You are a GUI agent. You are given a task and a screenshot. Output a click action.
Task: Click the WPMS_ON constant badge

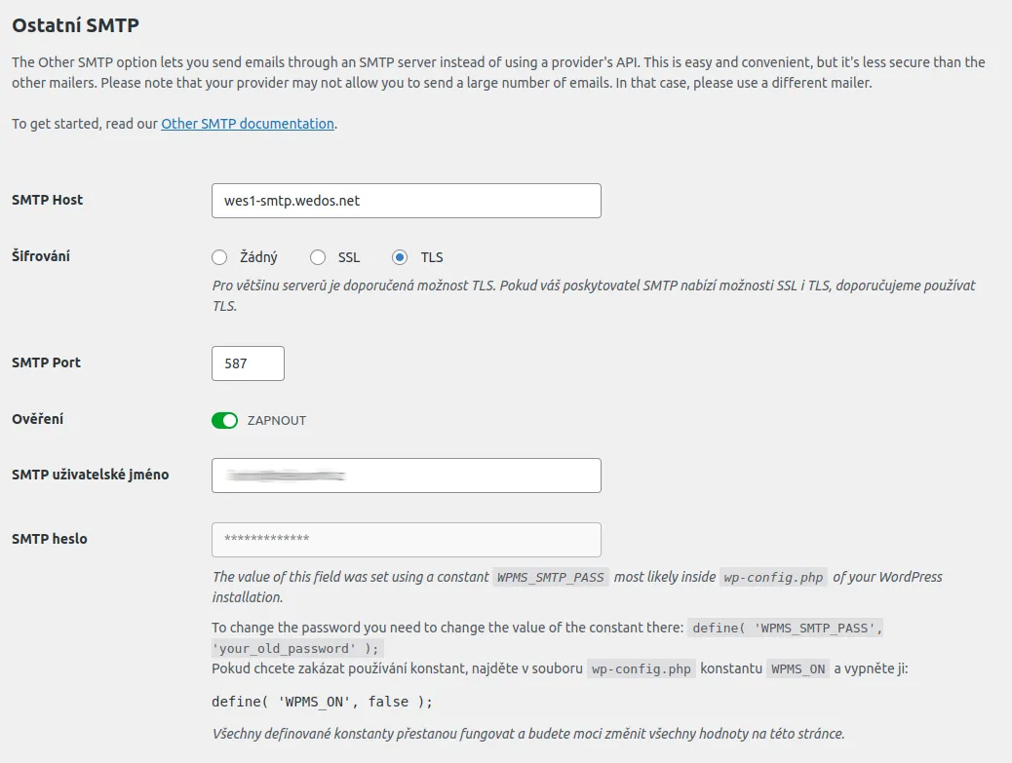point(799,668)
